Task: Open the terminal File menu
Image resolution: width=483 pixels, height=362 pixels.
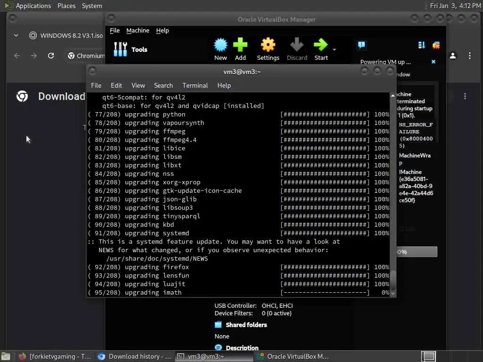Action: pyautogui.click(x=96, y=86)
